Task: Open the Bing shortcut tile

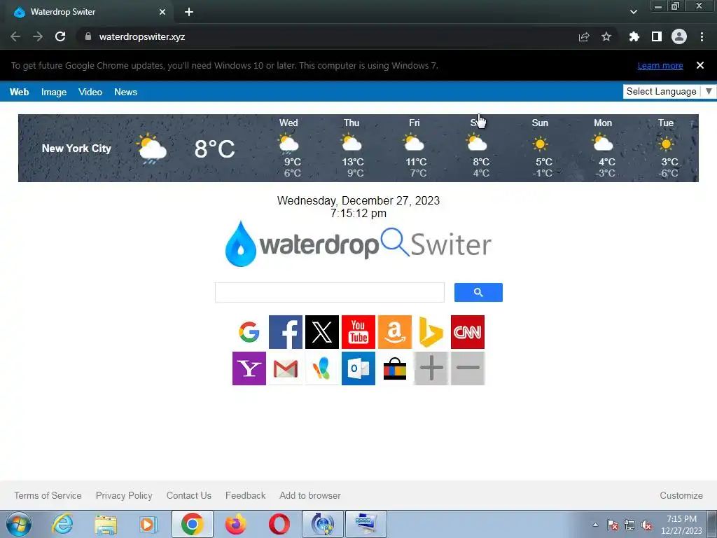Action: (x=431, y=332)
